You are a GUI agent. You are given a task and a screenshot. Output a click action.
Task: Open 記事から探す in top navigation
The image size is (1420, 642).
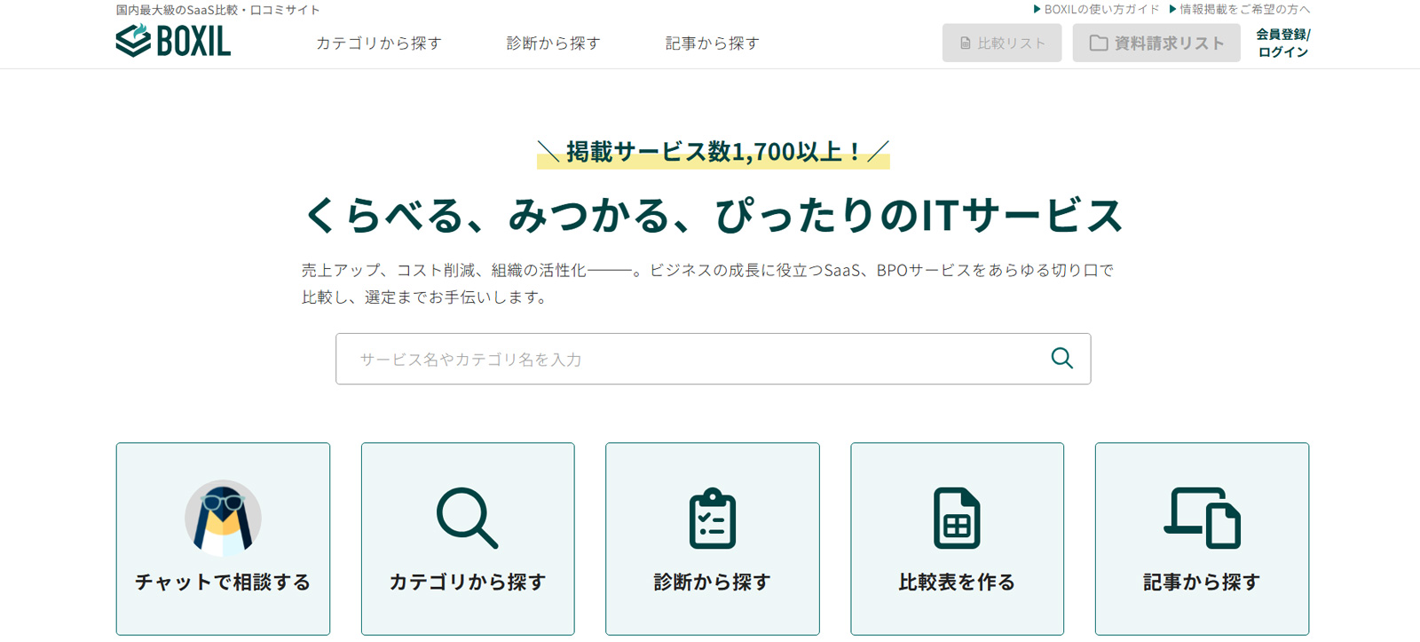point(712,44)
